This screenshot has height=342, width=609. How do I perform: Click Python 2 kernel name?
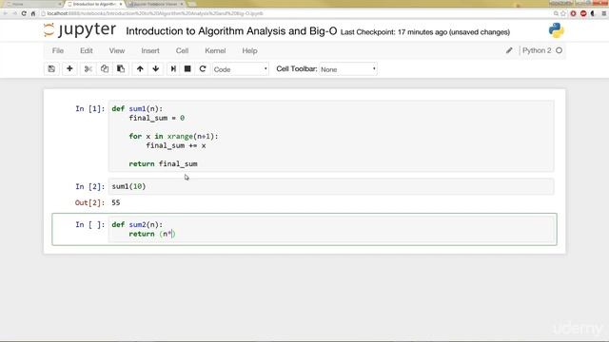point(537,50)
